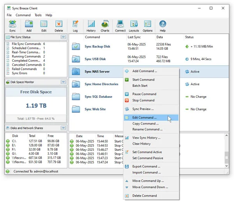Open the Help menu in menu bar
234x202 pixels.
coord(49,15)
